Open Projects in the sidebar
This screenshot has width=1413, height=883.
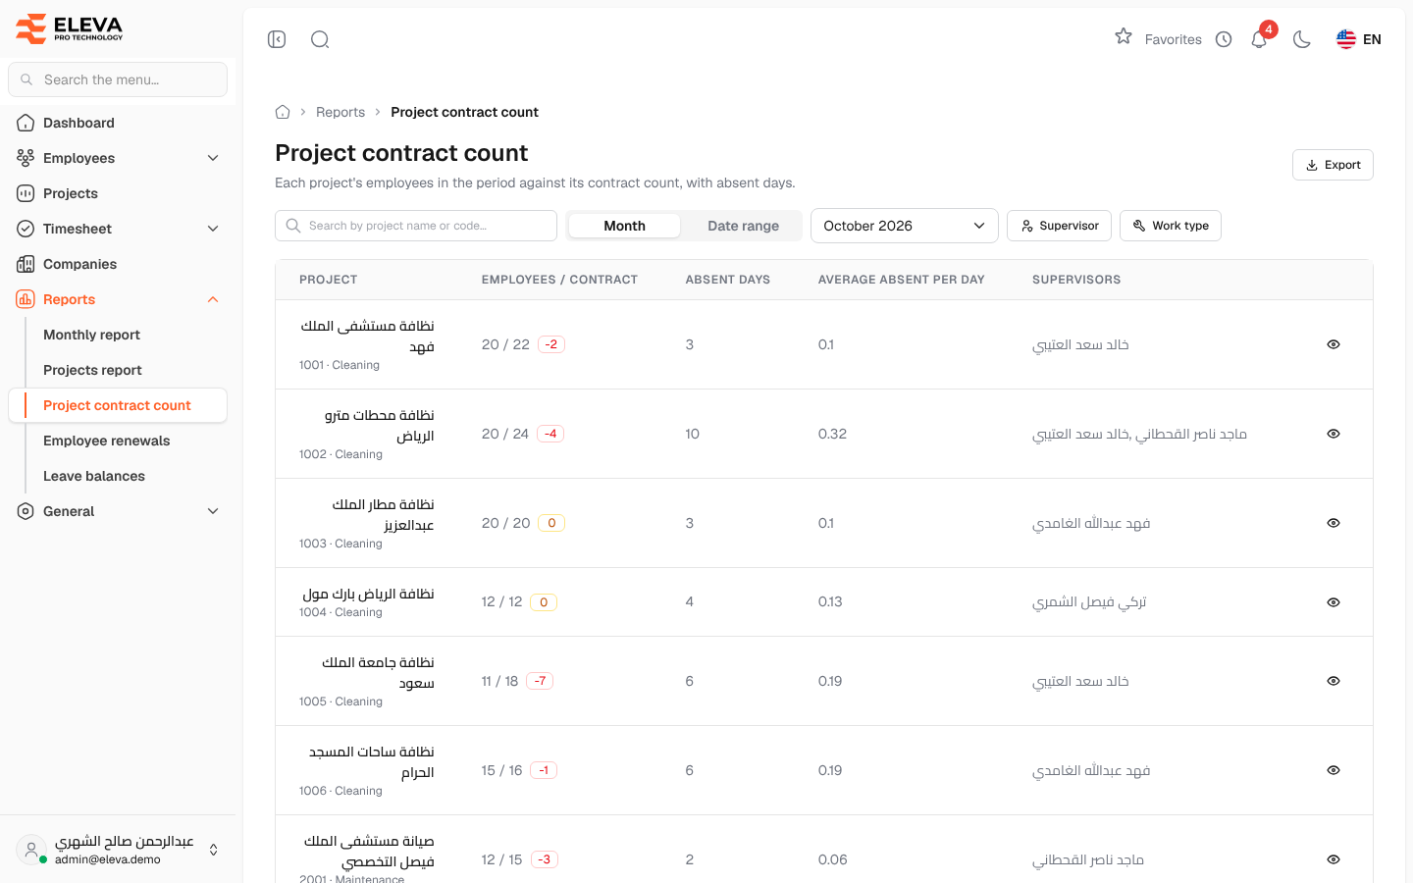point(118,193)
